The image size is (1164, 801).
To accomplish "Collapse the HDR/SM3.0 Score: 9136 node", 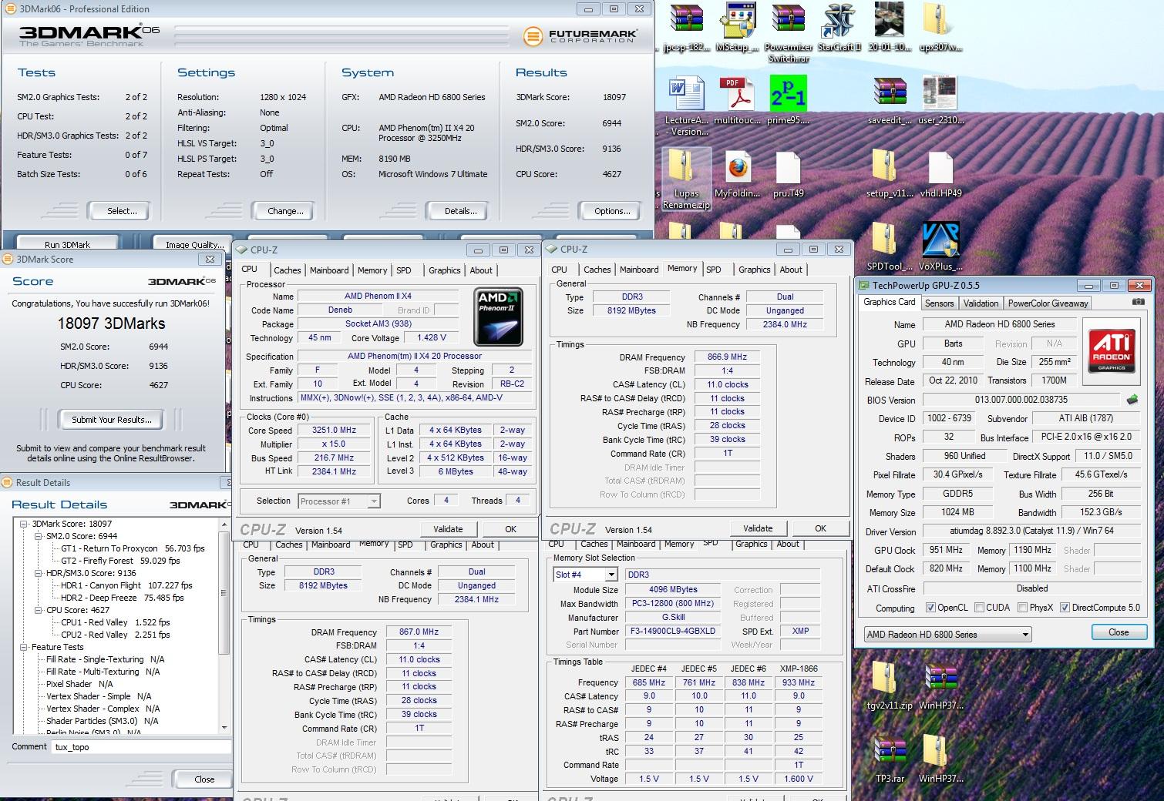I will tap(39, 573).
